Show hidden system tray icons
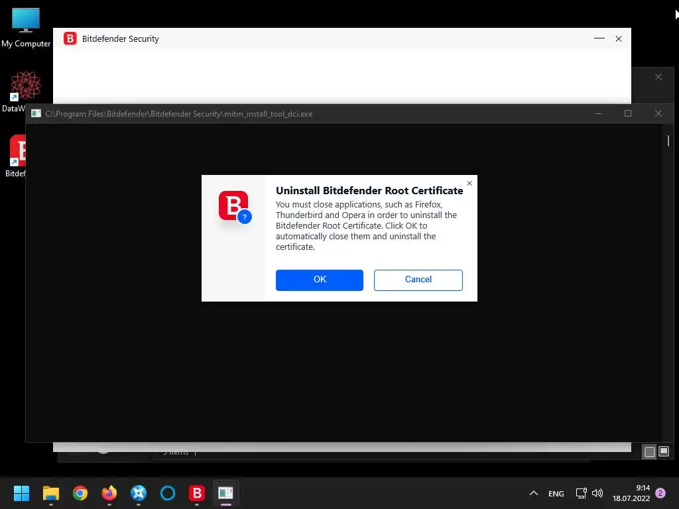 click(534, 493)
